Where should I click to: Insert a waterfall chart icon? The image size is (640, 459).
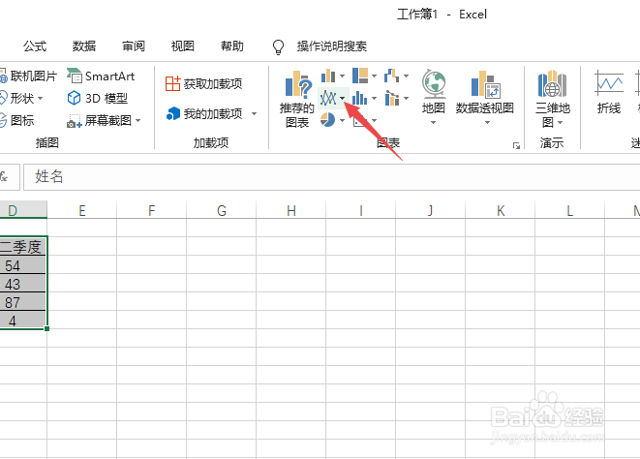[x=392, y=76]
